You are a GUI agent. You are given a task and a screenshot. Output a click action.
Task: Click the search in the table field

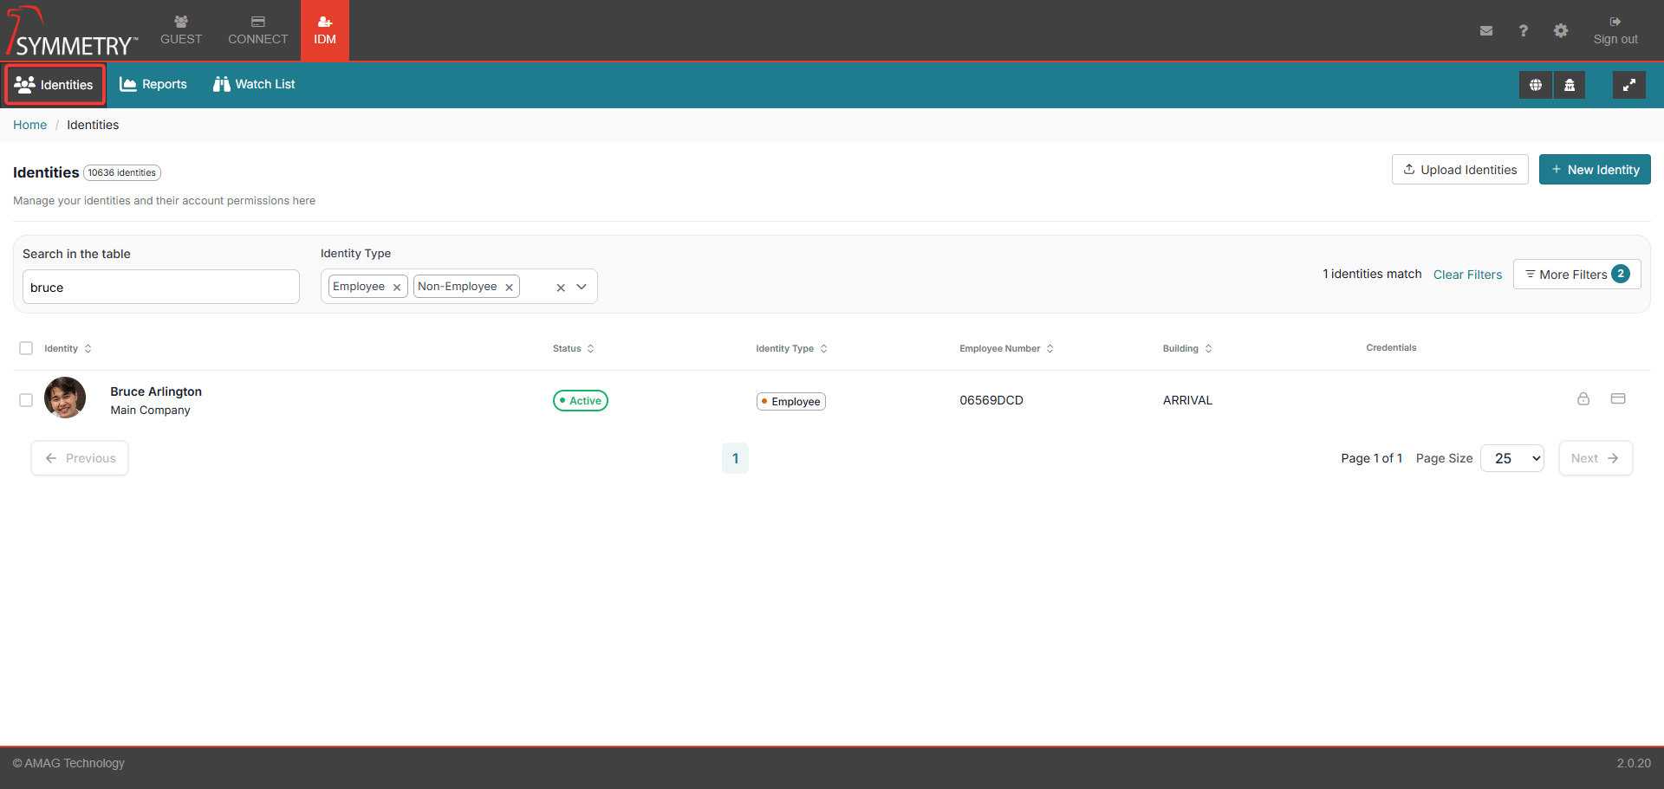(x=160, y=287)
